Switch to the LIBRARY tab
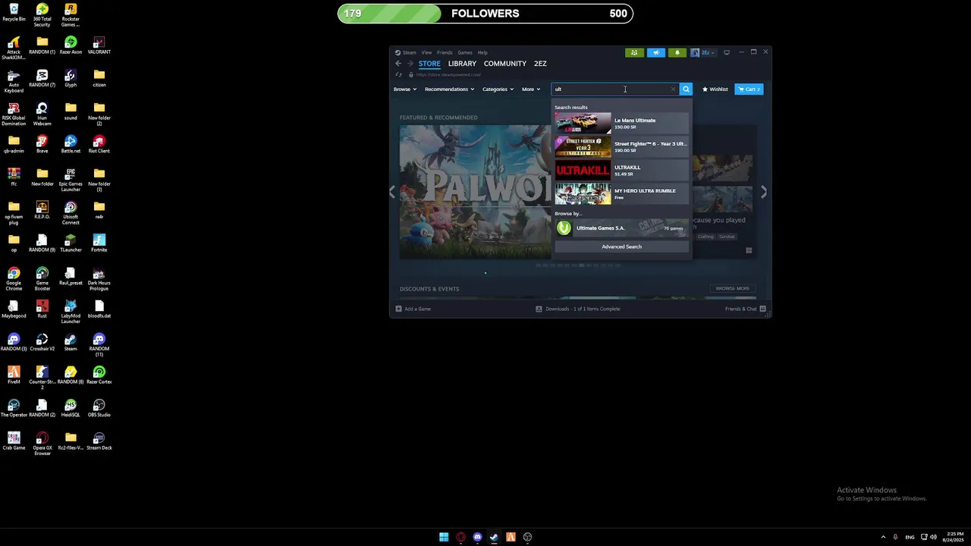The image size is (971, 546). point(462,64)
